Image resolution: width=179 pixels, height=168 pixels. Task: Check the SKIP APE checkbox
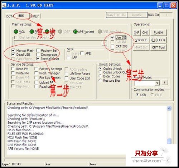[x=82, y=53]
